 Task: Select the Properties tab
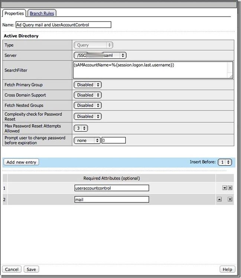tap(14, 13)
